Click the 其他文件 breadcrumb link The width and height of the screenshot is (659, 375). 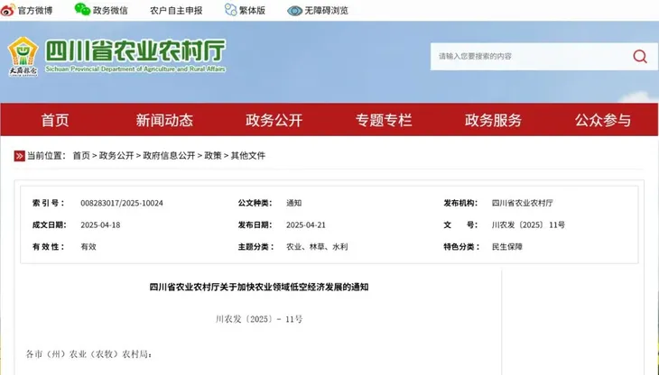248,155
